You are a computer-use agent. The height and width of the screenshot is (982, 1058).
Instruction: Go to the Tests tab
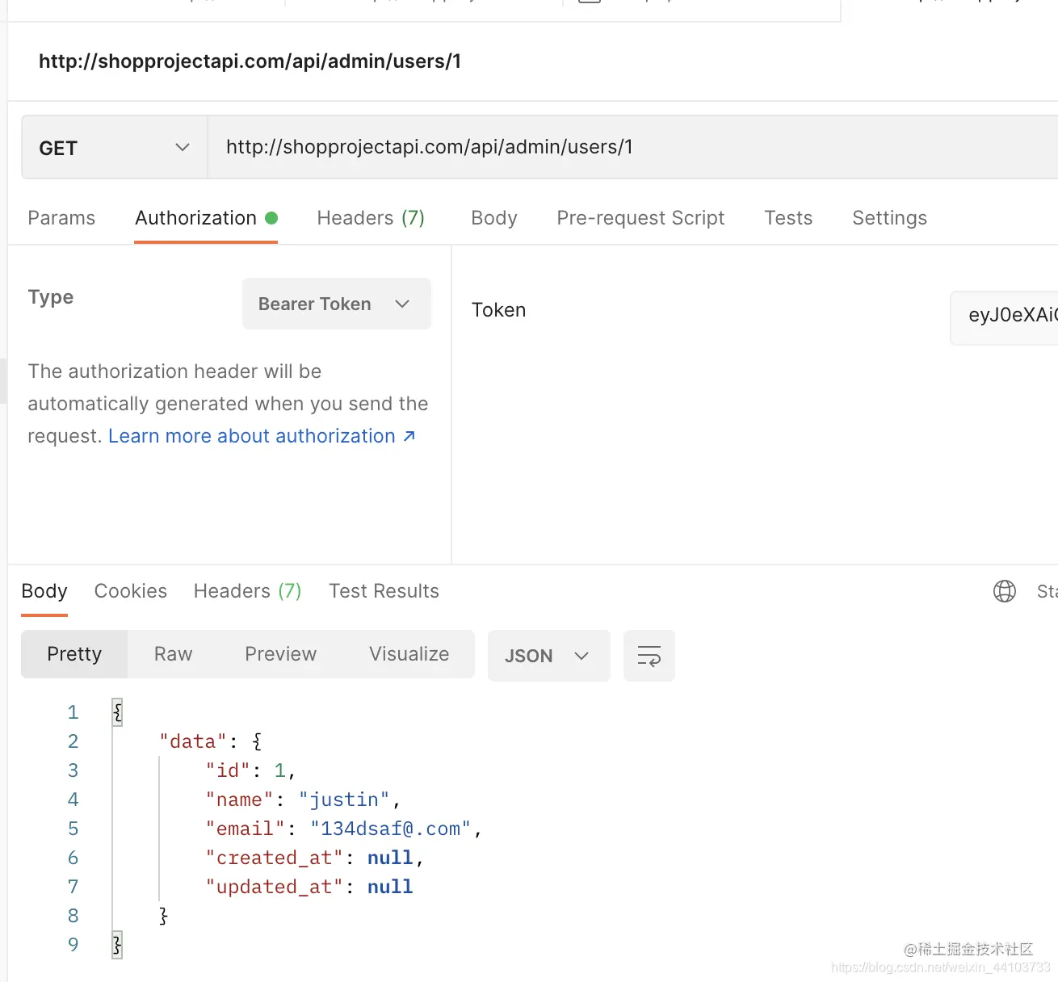[788, 218]
